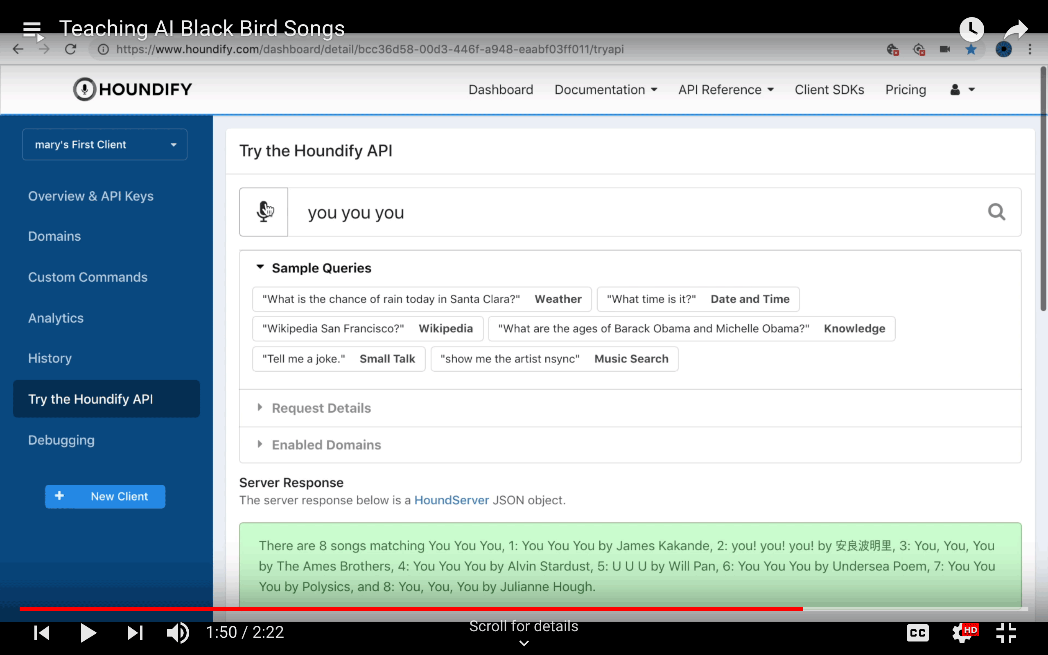Try the Santa Clara rain Weather query

[x=421, y=299]
